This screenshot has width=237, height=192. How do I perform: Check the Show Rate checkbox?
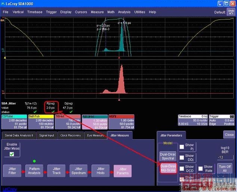tap(200, 169)
